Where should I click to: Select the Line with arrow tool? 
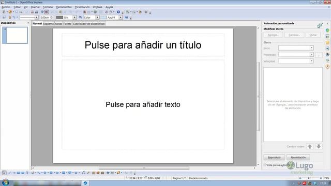[x=14, y=173]
